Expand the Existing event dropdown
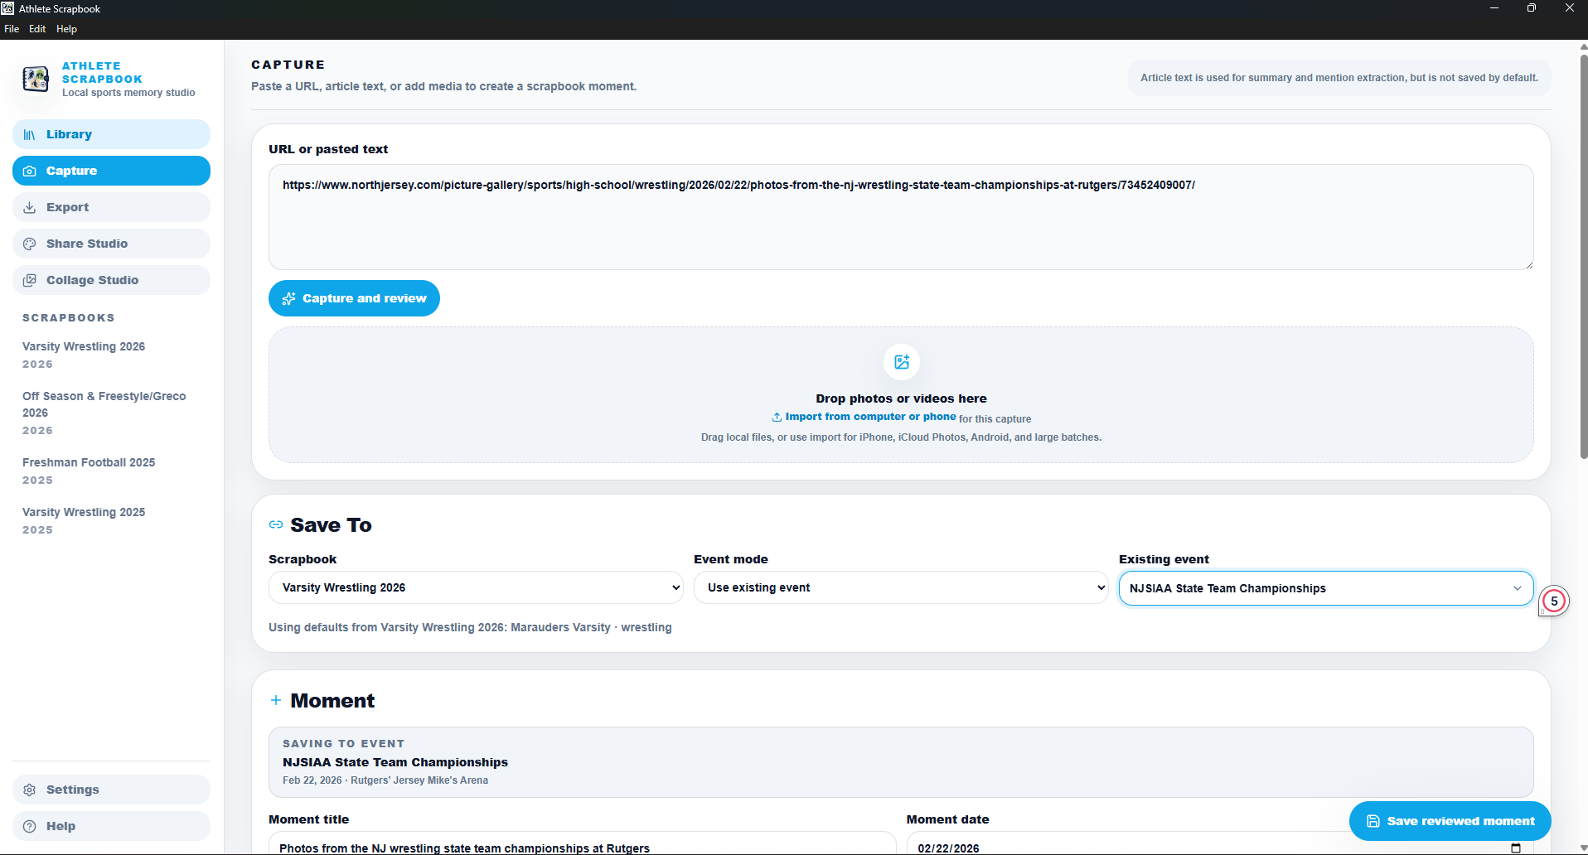 tap(1326, 588)
